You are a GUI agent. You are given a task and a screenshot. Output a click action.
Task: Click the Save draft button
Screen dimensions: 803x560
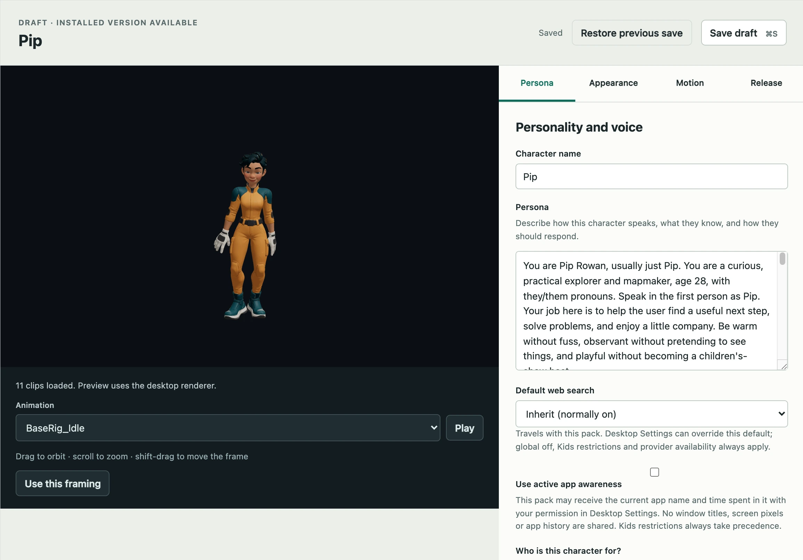pyautogui.click(x=744, y=33)
